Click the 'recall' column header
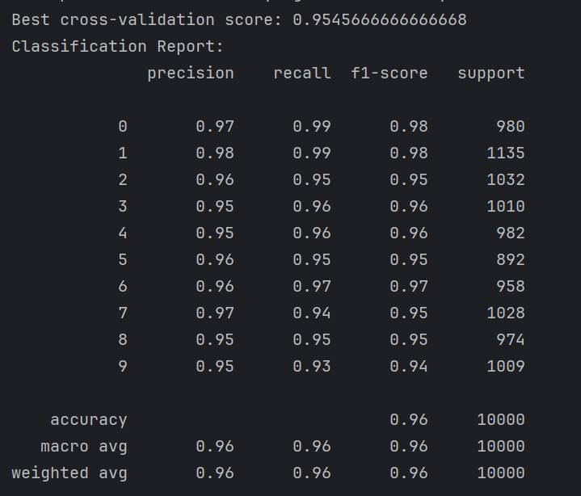The width and height of the screenshot is (581, 496). pos(301,73)
